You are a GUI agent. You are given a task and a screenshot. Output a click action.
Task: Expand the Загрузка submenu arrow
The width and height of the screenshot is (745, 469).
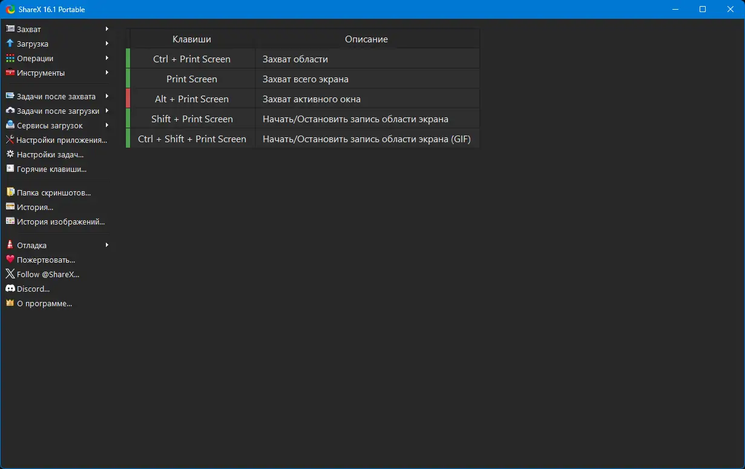[x=107, y=44]
